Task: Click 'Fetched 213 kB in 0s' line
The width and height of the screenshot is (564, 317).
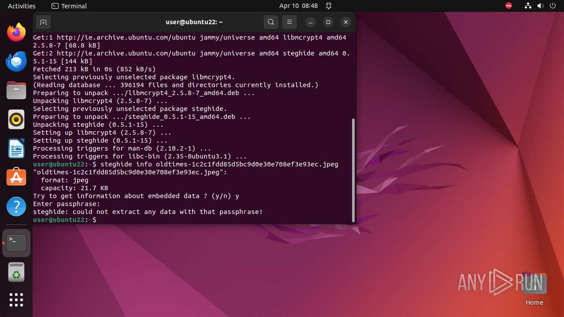Action: 94,69
